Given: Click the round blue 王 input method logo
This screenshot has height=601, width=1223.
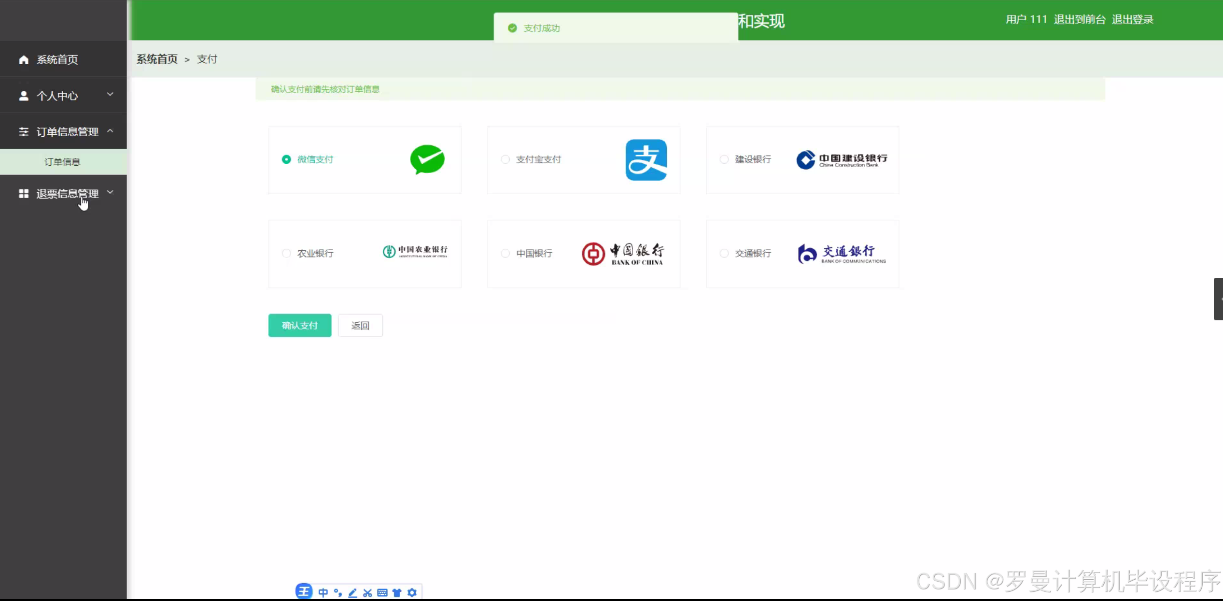Looking at the screenshot, I should pyautogui.click(x=304, y=591).
